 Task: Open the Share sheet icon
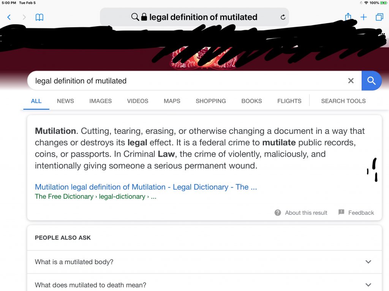click(348, 17)
